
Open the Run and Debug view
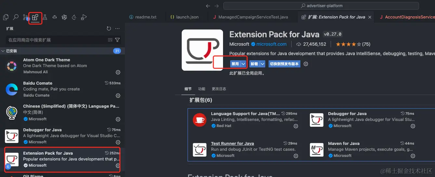tap(84, 18)
